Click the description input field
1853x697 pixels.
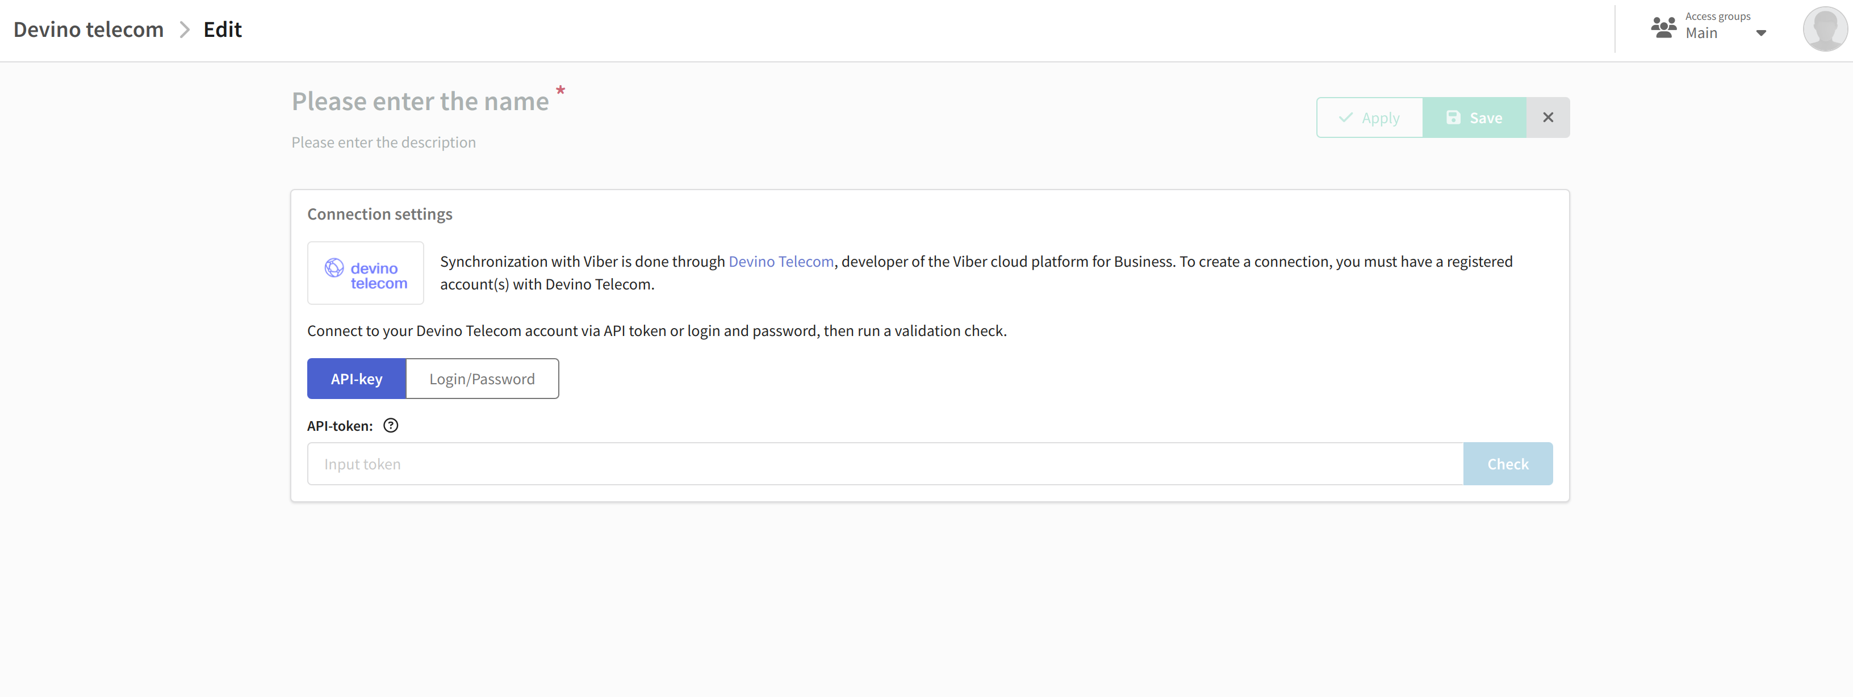pos(383,142)
